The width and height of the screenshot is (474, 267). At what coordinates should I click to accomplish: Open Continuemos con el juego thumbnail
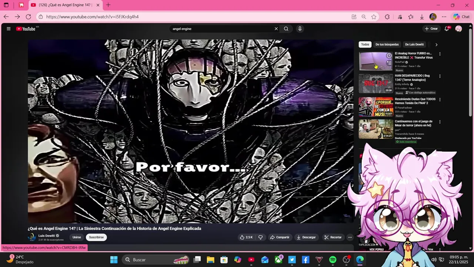coord(375,129)
